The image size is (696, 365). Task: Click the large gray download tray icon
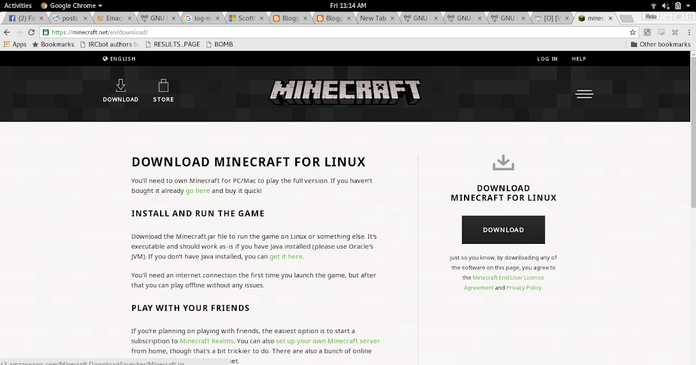click(503, 163)
